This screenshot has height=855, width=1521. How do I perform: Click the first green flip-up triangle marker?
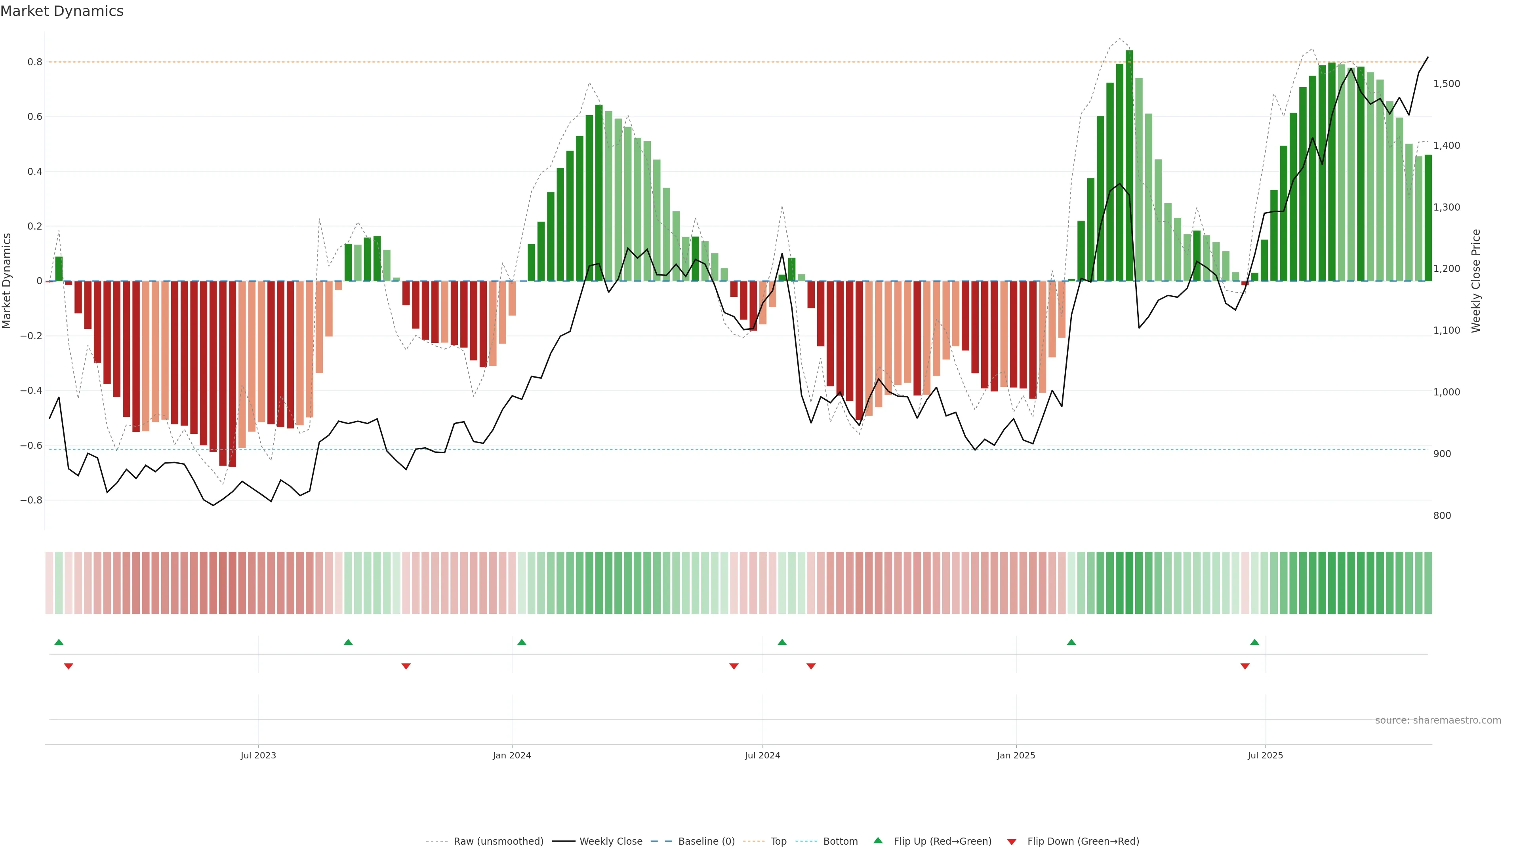[x=59, y=642]
